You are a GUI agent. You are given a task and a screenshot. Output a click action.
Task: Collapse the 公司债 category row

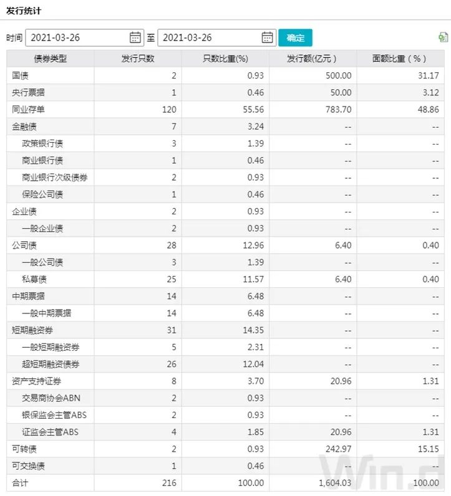pos(24,245)
